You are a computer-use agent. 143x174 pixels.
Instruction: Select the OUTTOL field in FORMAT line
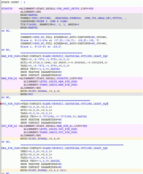pos(117,18)
